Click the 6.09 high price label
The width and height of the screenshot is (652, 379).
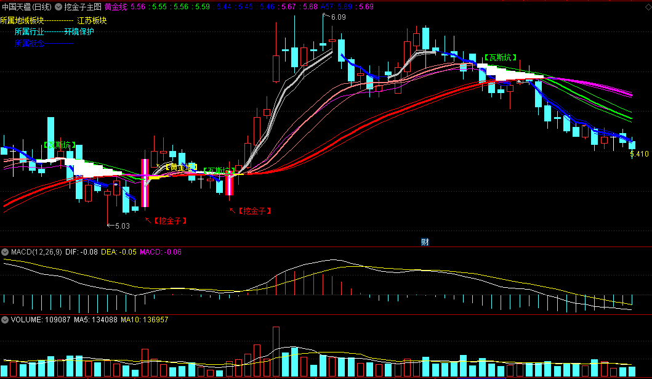coord(338,17)
